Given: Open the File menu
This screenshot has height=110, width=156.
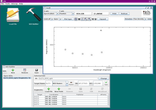Looking at the screenshot, I should click(x=2, y=4).
